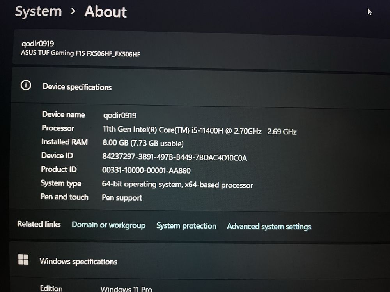
Task: Click the Product ID label
Action: point(59,169)
